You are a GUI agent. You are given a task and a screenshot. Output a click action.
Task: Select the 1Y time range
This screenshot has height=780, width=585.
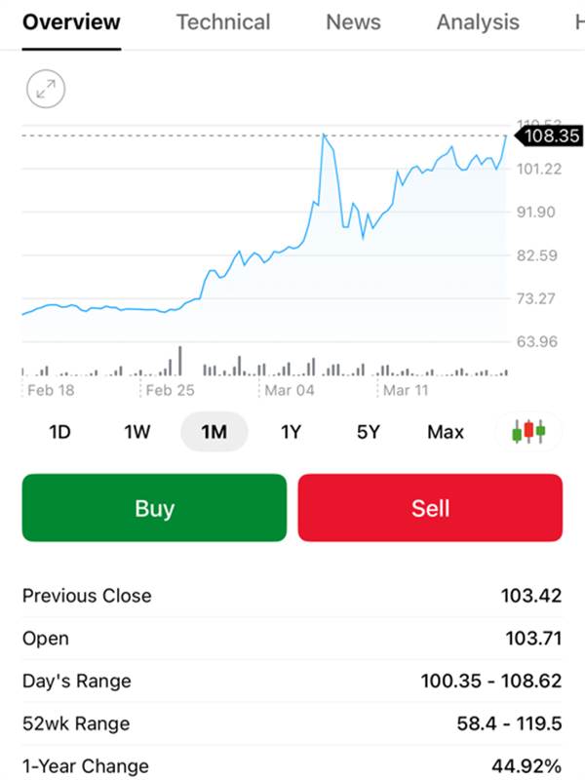(291, 432)
